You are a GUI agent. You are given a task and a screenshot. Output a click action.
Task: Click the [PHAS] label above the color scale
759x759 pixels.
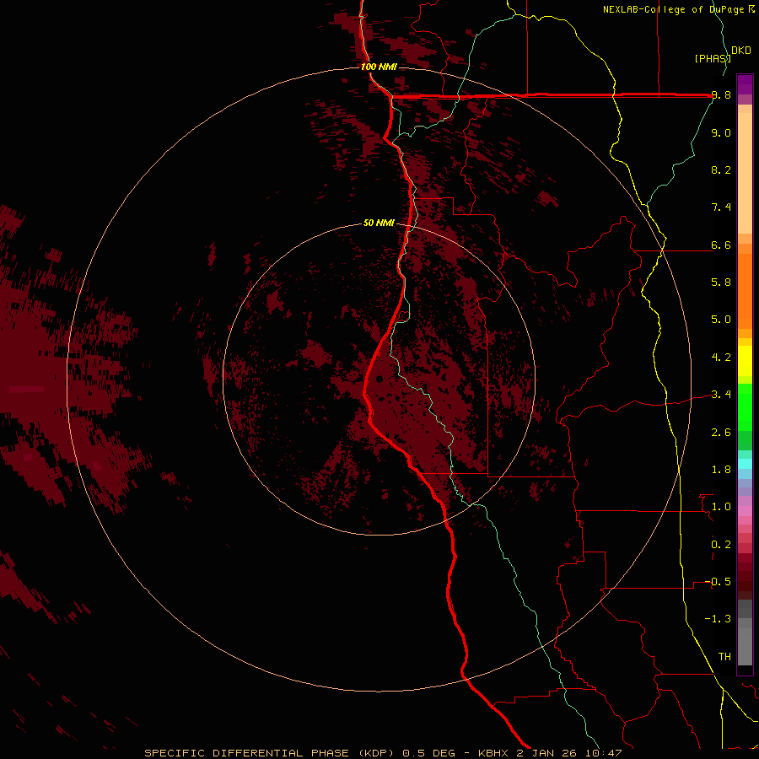pyautogui.click(x=713, y=58)
